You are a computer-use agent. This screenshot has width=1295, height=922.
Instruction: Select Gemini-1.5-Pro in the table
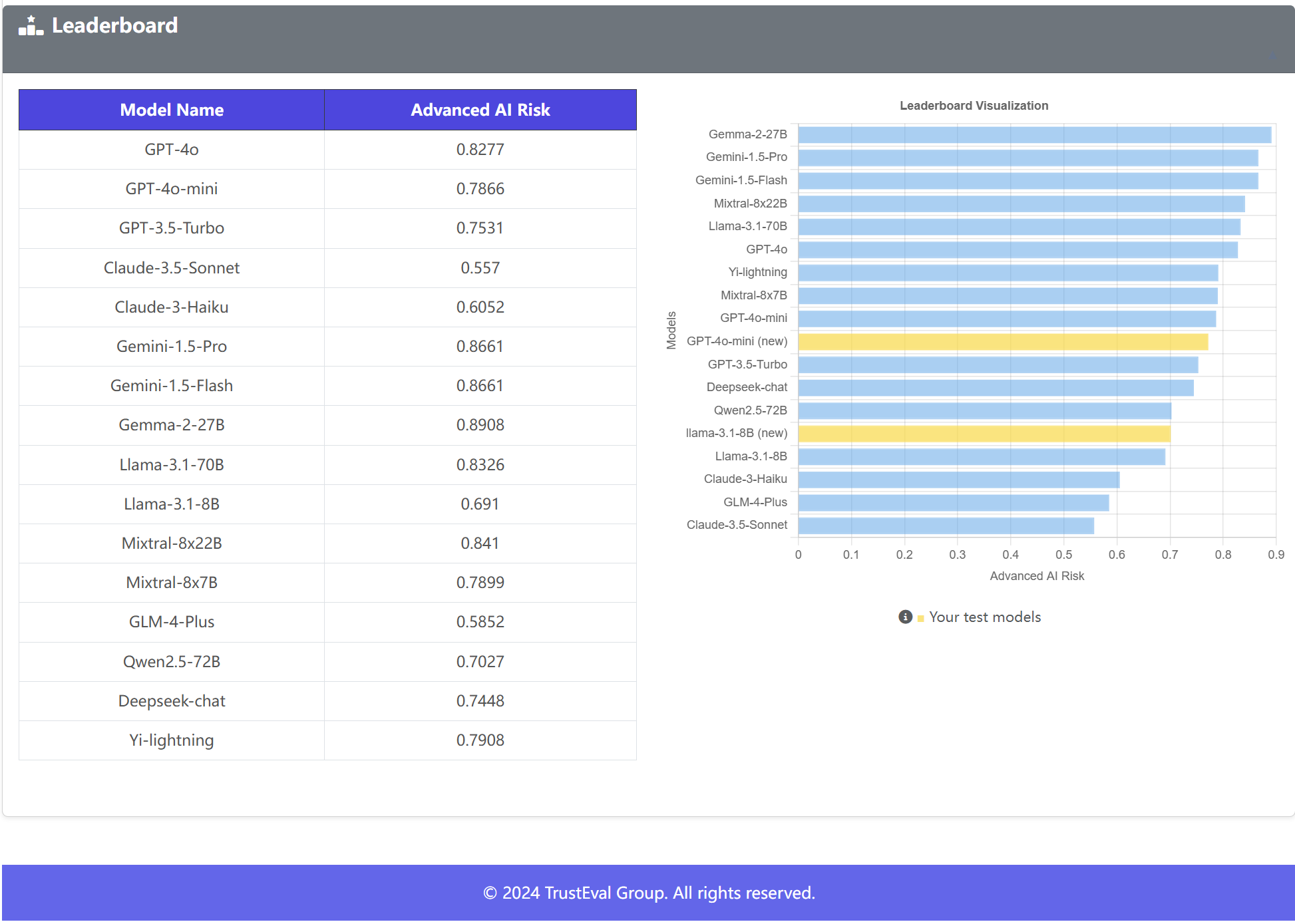(x=172, y=346)
